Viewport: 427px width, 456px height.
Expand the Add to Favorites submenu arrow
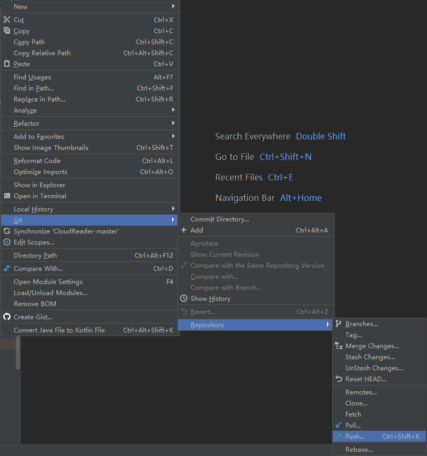coord(173,136)
